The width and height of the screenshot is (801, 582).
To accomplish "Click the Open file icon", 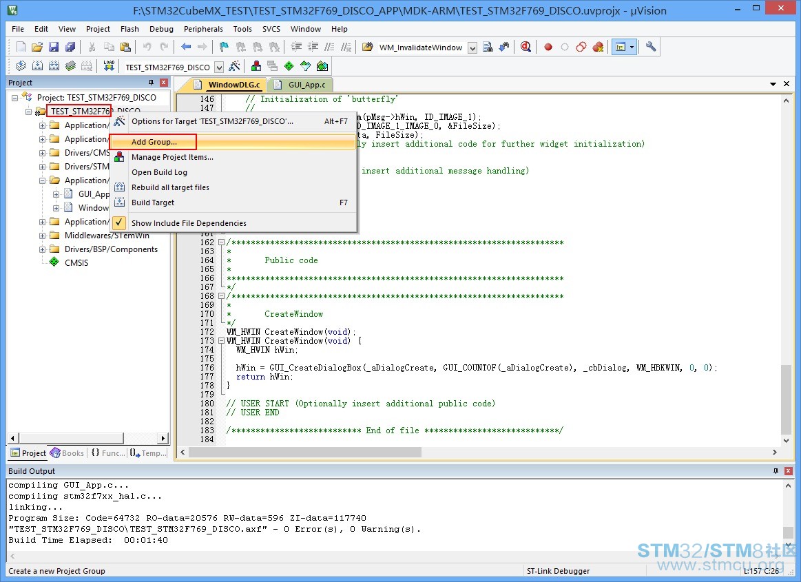I will [37, 47].
